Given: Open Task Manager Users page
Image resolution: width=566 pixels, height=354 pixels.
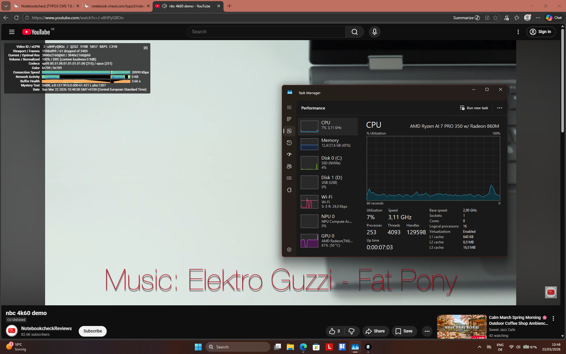Looking at the screenshot, I should click(289, 166).
